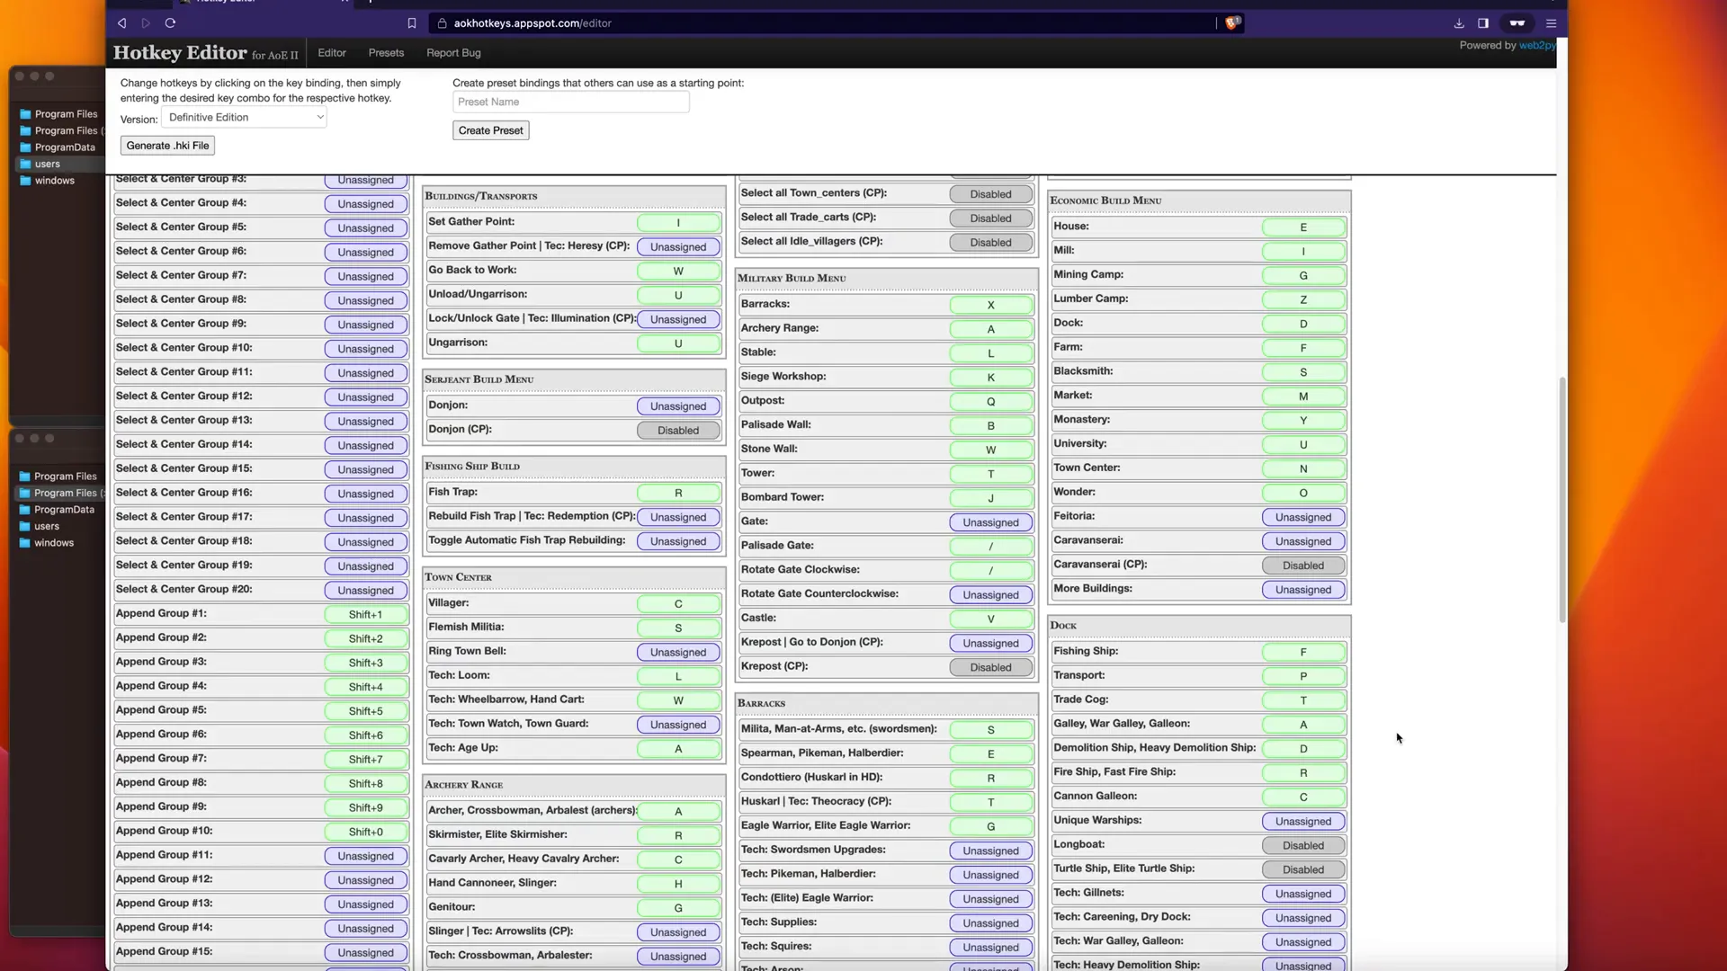Screen dimensions: 1727x971
Task: Open the browser downloads icon
Action: click(x=1459, y=23)
